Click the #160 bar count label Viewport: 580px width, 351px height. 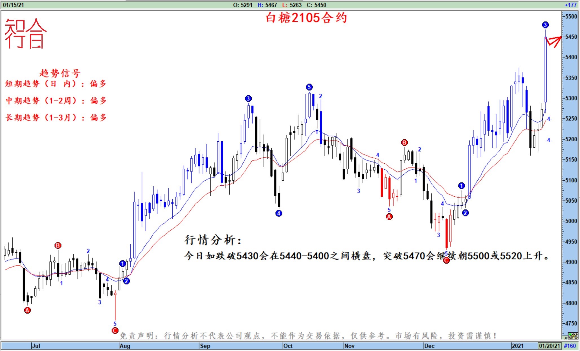tap(570, 346)
